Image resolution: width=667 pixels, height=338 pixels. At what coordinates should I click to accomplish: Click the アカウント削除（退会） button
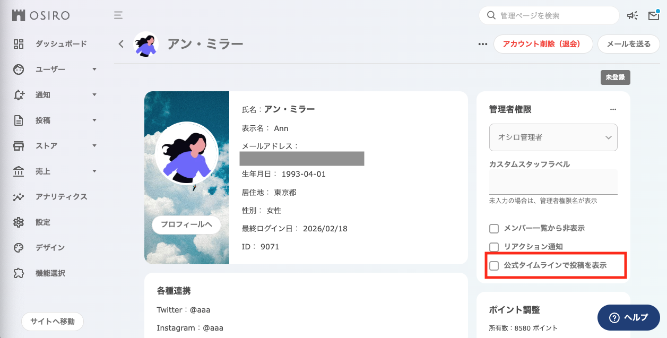543,44
